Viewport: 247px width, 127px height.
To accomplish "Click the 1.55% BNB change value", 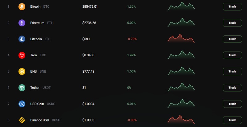I will (x=132, y=71).
